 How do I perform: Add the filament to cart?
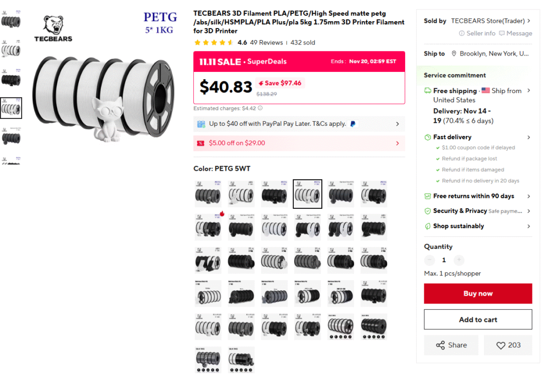(478, 319)
